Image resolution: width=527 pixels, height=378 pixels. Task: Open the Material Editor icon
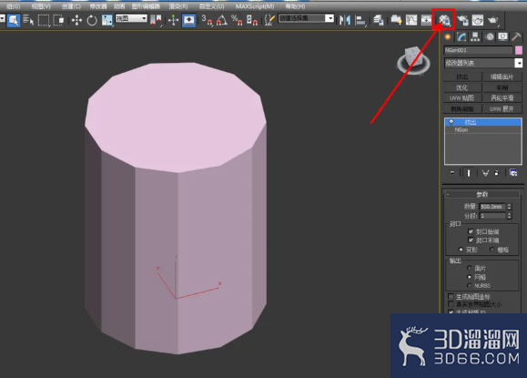[x=444, y=20]
